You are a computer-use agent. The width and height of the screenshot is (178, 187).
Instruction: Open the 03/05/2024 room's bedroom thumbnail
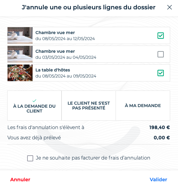[x=20, y=54]
